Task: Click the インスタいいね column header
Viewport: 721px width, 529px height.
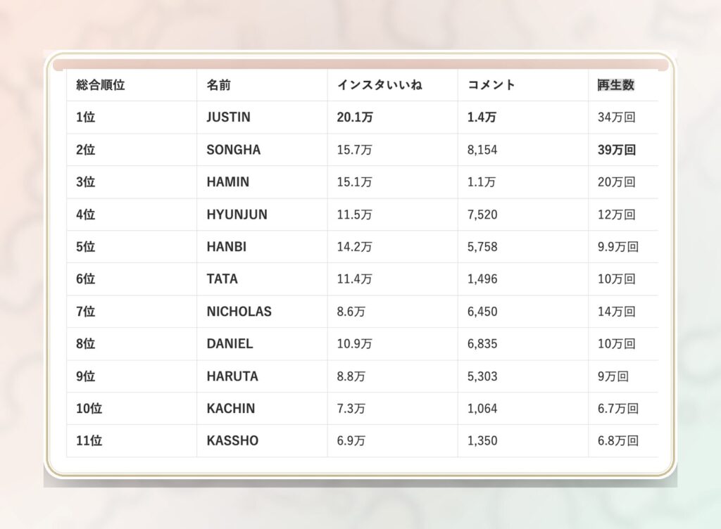Action: point(380,85)
